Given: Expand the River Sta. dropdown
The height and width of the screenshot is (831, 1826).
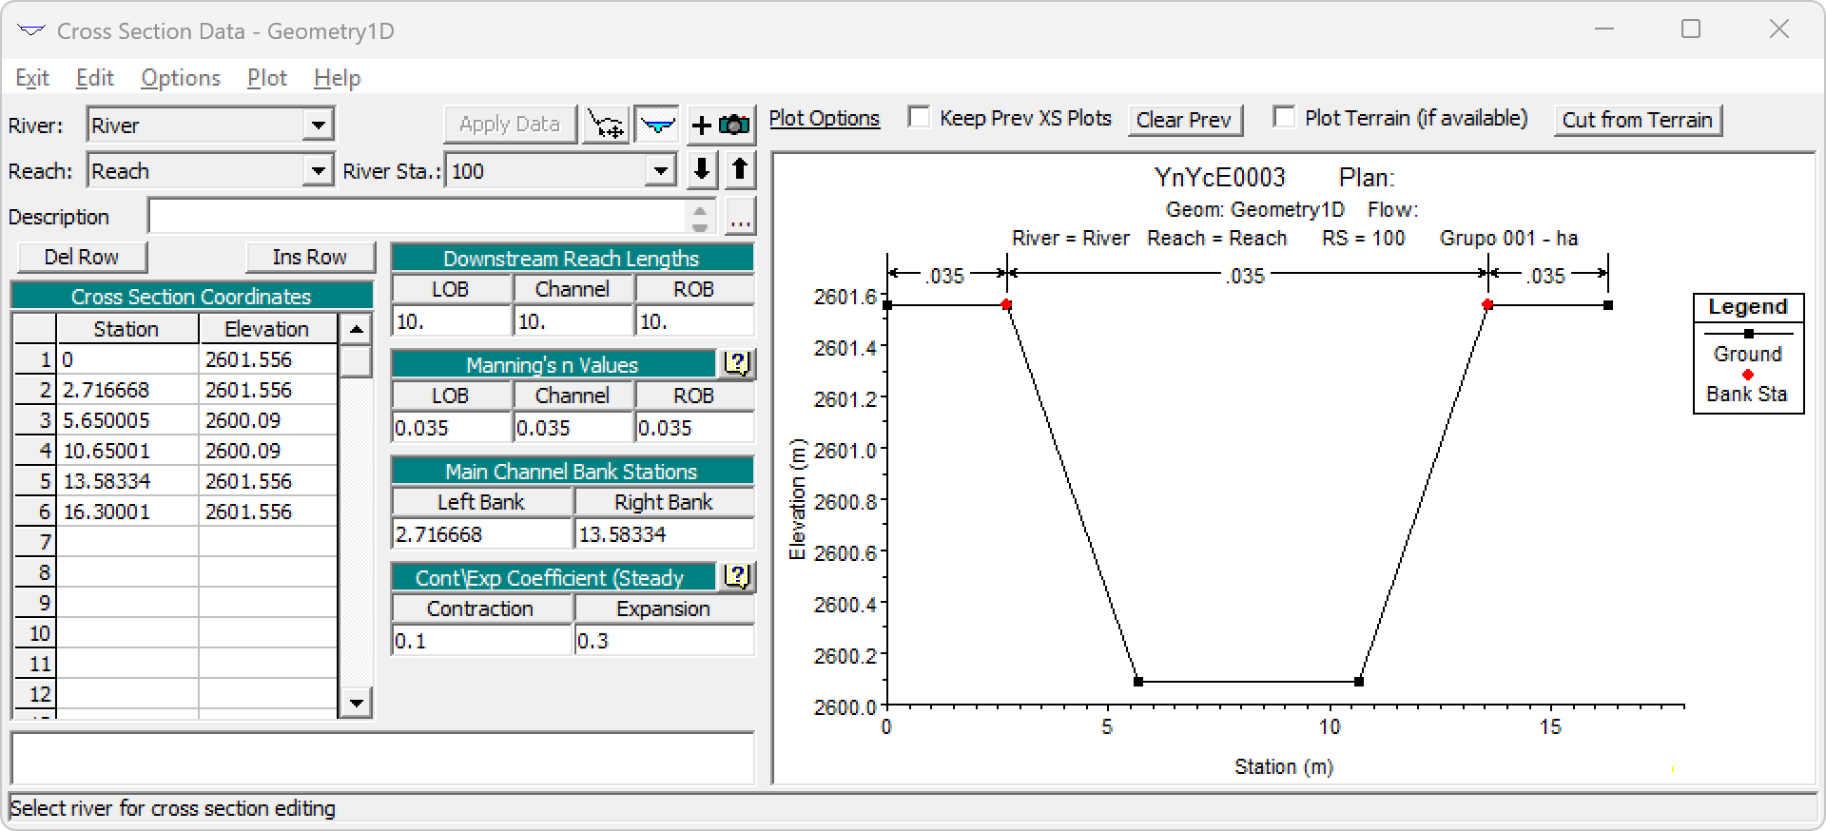Looking at the screenshot, I should pos(660,171).
